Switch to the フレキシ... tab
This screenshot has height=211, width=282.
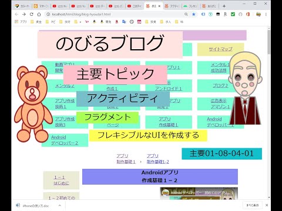(x=190, y=6)
